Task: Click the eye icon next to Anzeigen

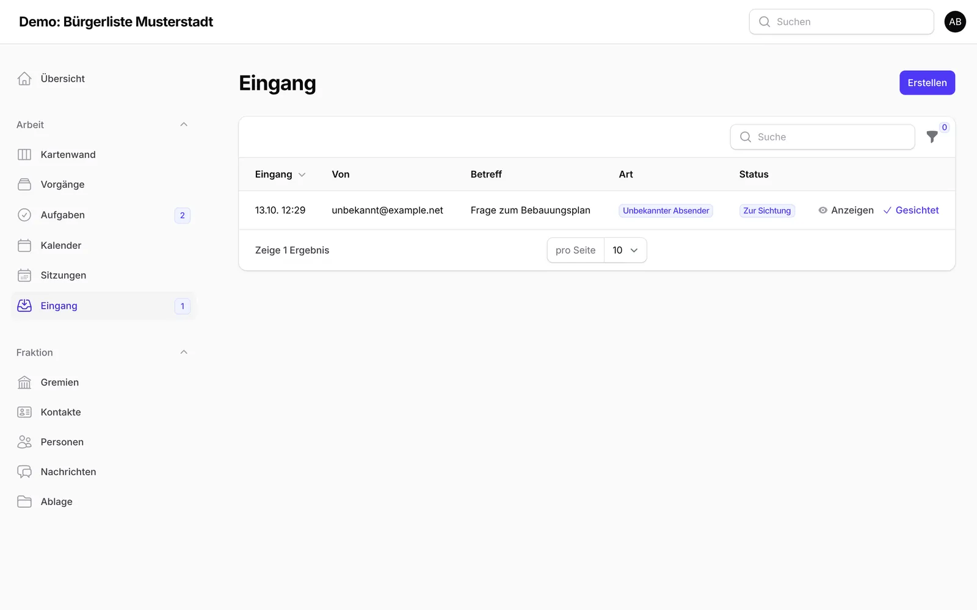Action: [x=823, y=210]
